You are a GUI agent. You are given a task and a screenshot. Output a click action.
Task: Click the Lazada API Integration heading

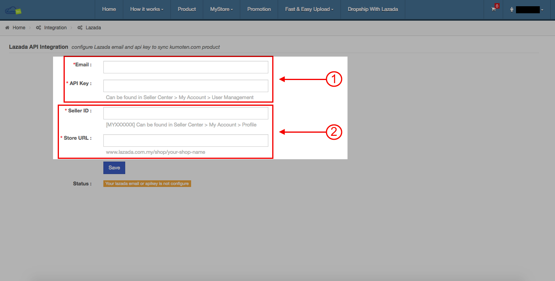point(39,47)
